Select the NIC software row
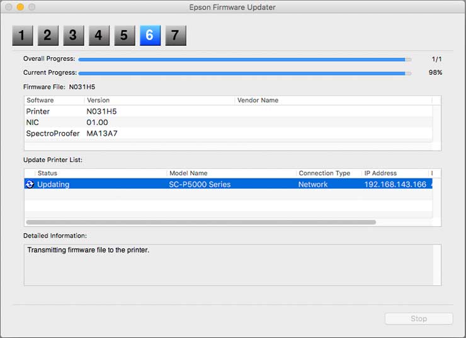 228,123
